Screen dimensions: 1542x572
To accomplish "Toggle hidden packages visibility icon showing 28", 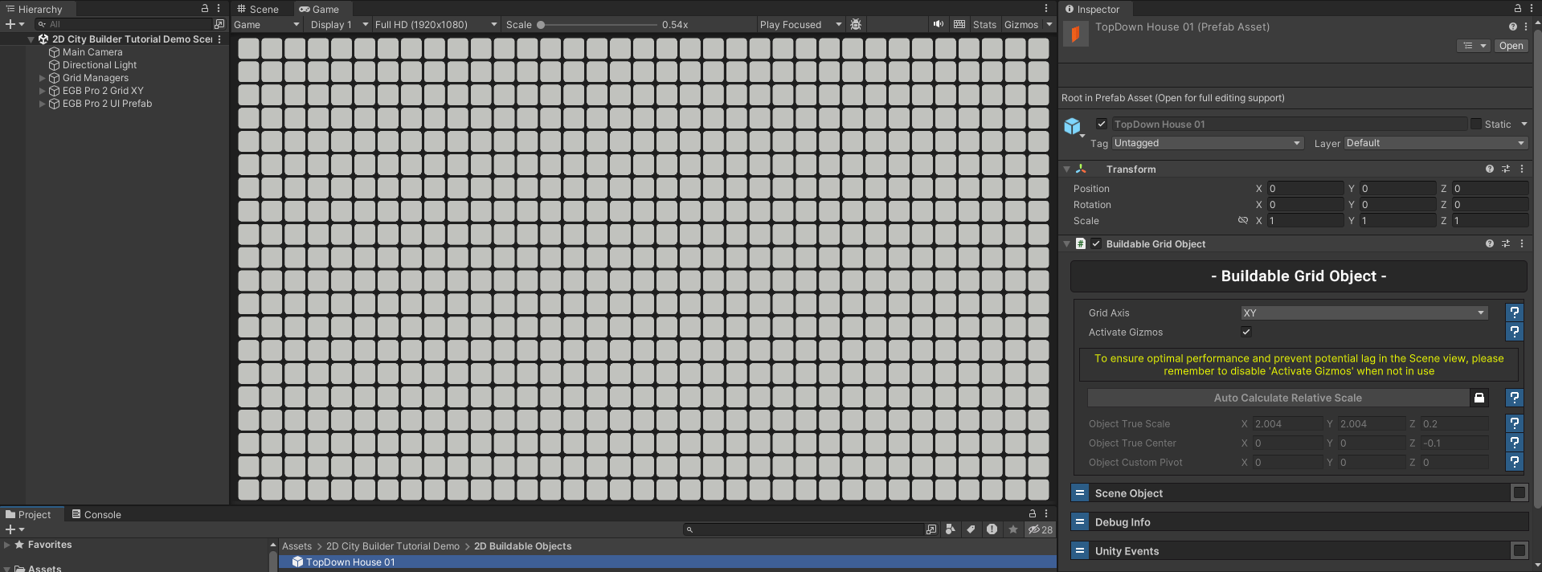I will 1040,529.
